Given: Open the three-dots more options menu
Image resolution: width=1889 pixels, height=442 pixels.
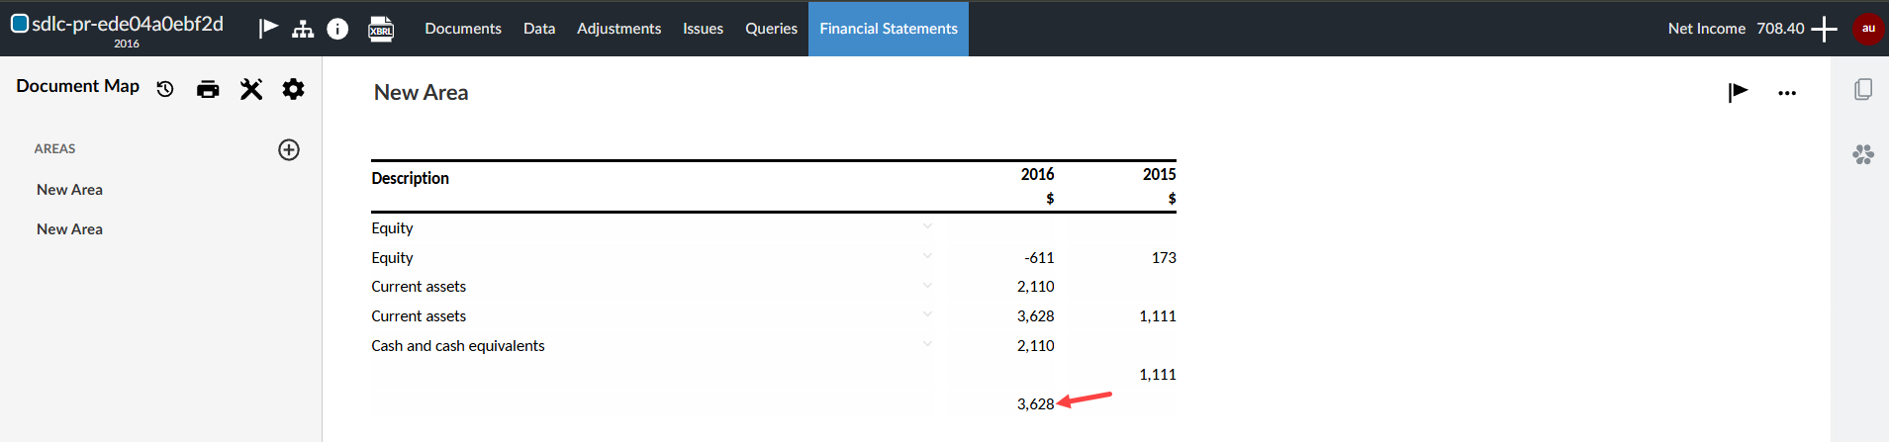Looking at the screenshot, I should coord(1787,93).
